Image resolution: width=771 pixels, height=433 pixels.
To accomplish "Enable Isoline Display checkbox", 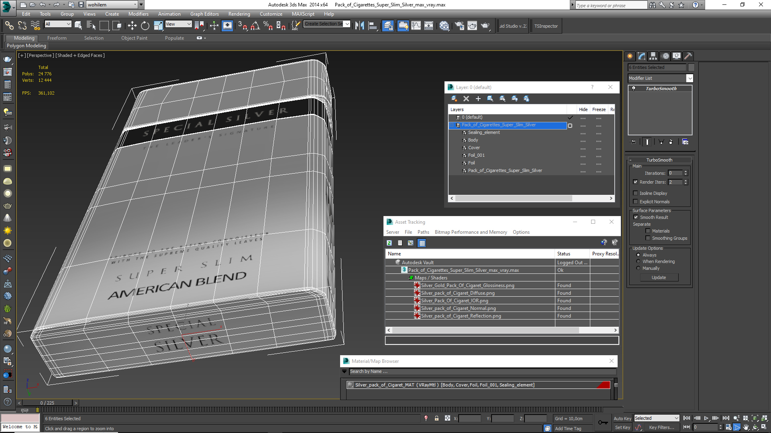I will 636,193.
